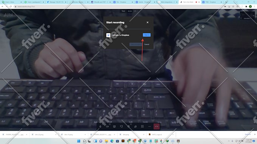The width and height of the screenshot is (257, 144).
Task: Switch to the Manage tab
Action: point(56,2)
